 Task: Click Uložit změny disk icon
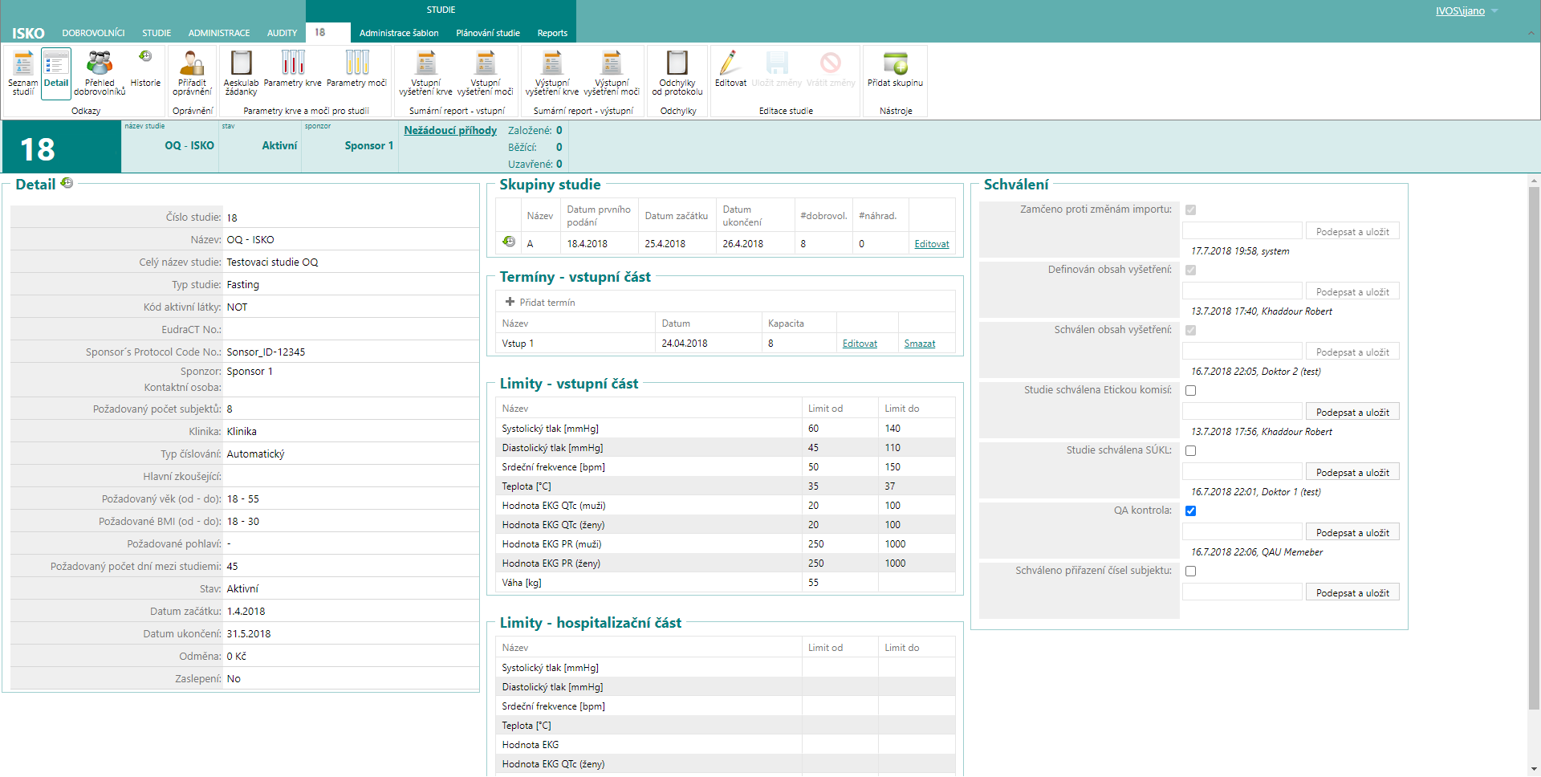coord(777,69)
